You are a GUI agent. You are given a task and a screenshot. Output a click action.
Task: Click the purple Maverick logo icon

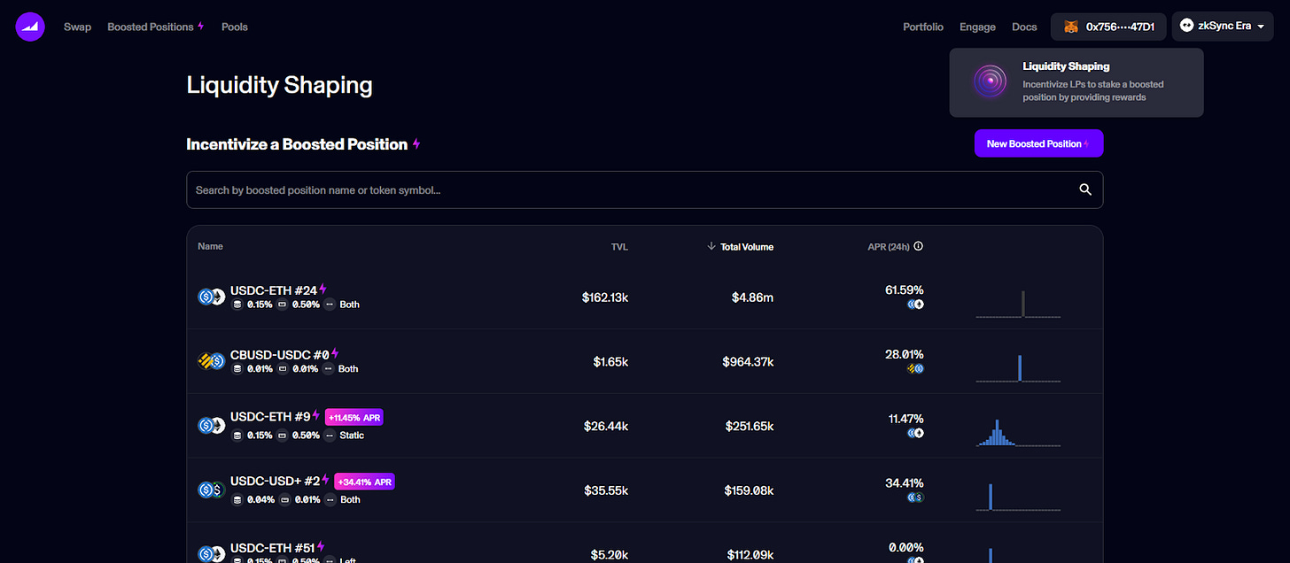point(29,27)
